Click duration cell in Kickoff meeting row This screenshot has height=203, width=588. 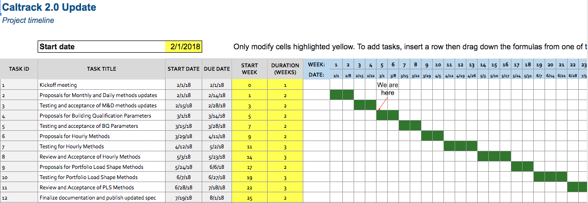(285, 85)
